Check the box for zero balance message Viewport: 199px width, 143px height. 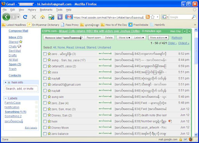[45, 134]
